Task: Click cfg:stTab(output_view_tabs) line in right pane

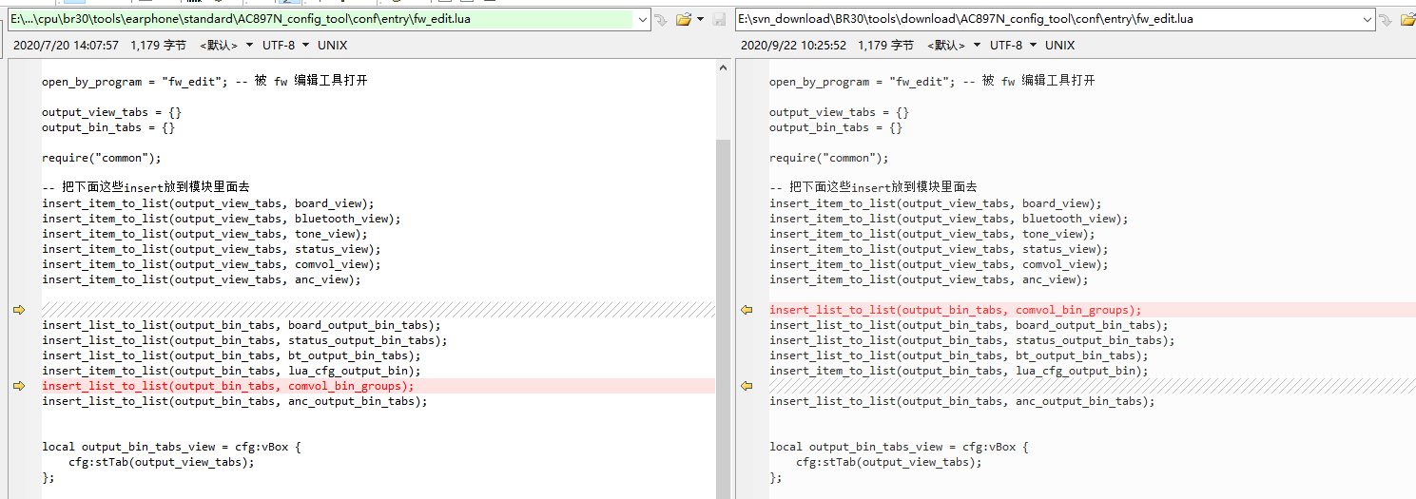Action: [888, 462]
